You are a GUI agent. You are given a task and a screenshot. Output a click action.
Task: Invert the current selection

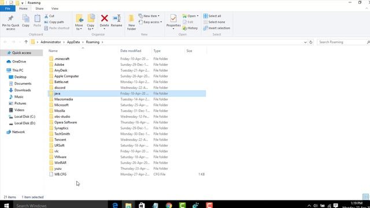coord(217,28)
